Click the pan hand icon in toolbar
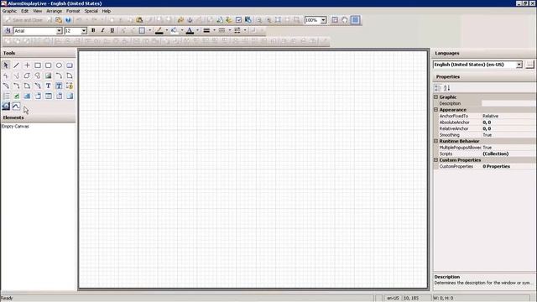 click(x=345, y=20)
